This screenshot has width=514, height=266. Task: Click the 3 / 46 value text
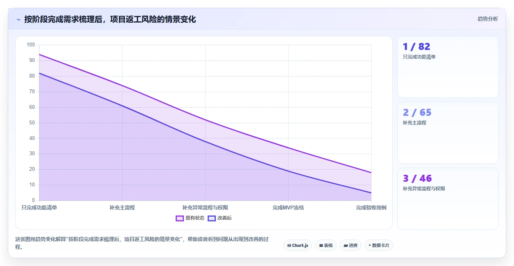point(417,178)
